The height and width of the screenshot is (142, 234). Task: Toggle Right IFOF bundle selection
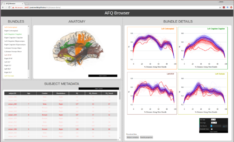coord(8,58)
